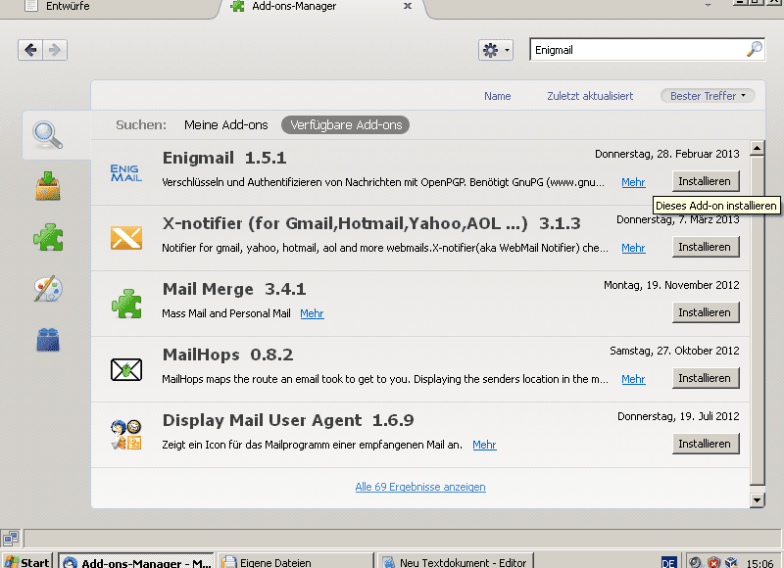The height and width of the screenshot is (568, 784).
Task: Switch to the Entwürfe tab
Action: [69, 6]
